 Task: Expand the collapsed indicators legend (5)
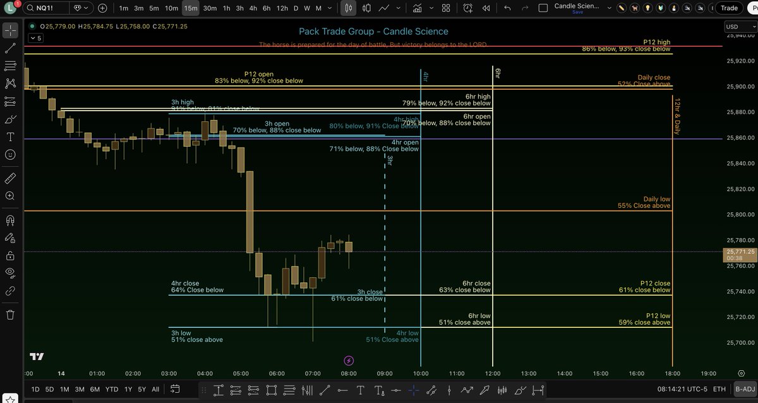(x=35, y=38)
